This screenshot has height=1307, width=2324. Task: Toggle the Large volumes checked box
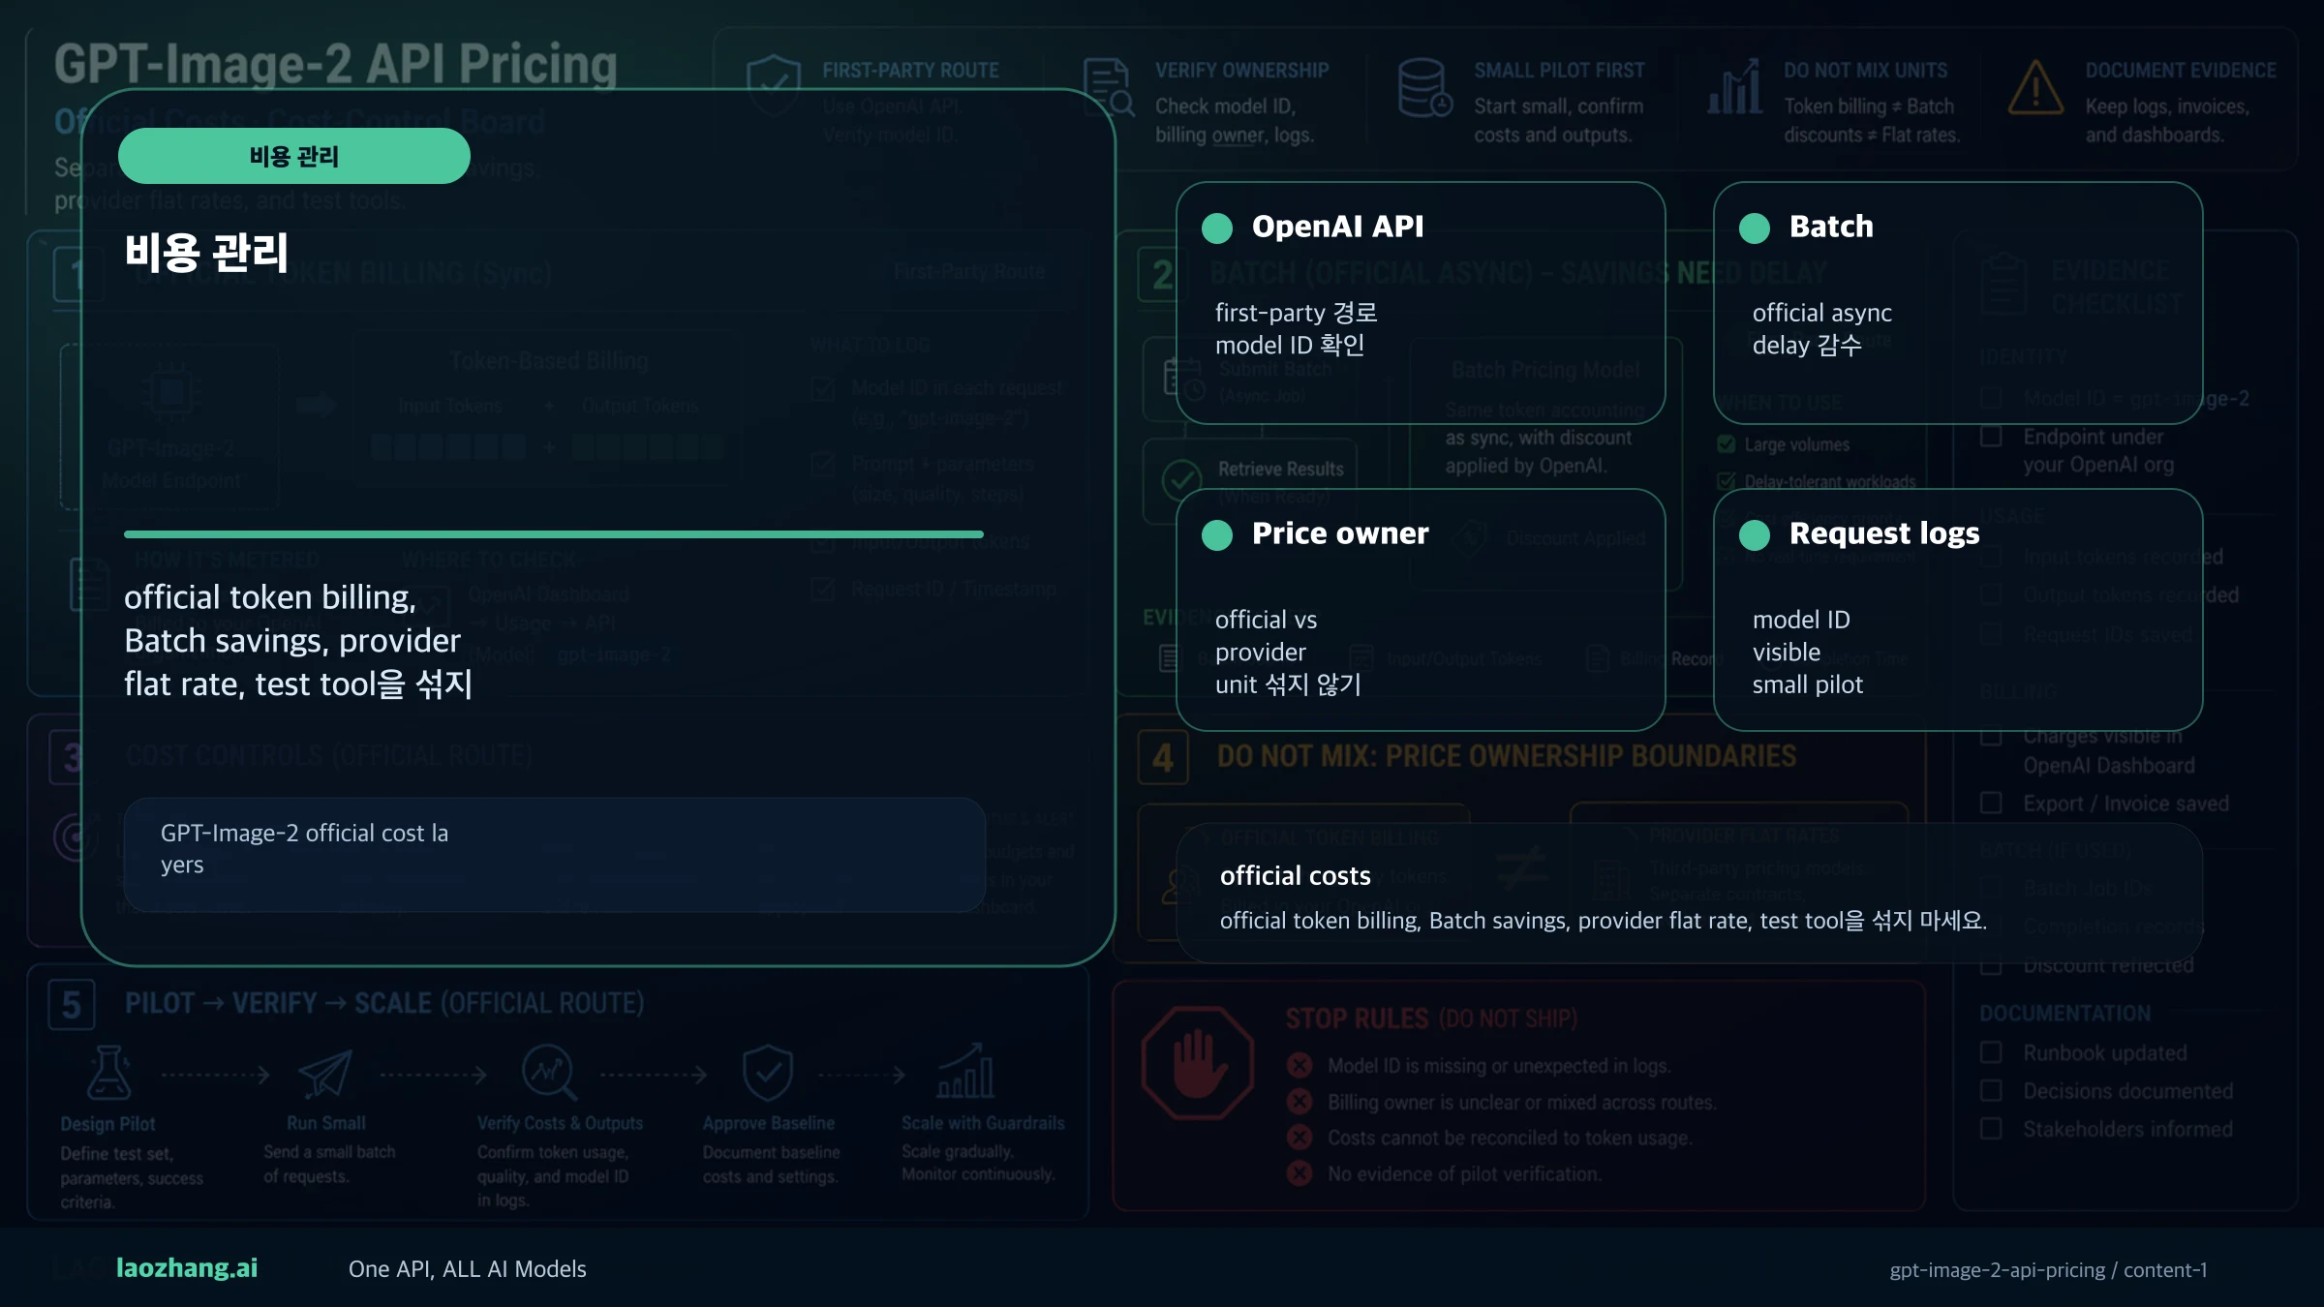[x=1726, y=444]
